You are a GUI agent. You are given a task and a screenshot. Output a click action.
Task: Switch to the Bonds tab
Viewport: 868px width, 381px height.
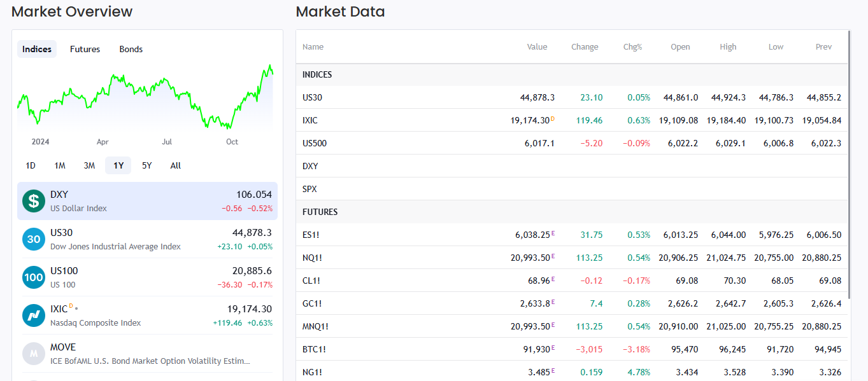tap(131, 49)
